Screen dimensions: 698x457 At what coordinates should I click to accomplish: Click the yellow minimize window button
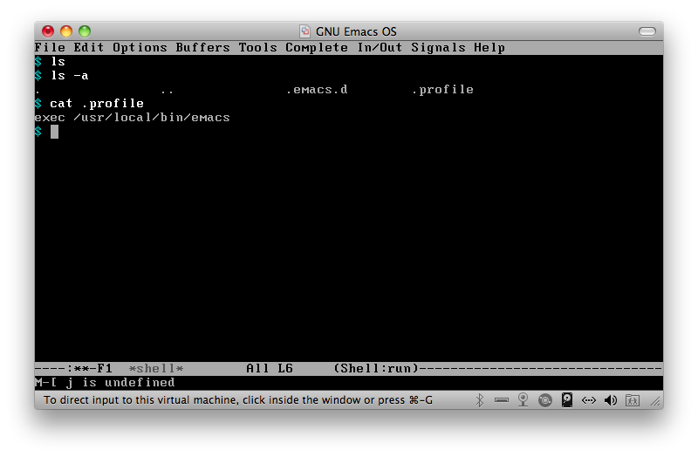coord(66,31)
